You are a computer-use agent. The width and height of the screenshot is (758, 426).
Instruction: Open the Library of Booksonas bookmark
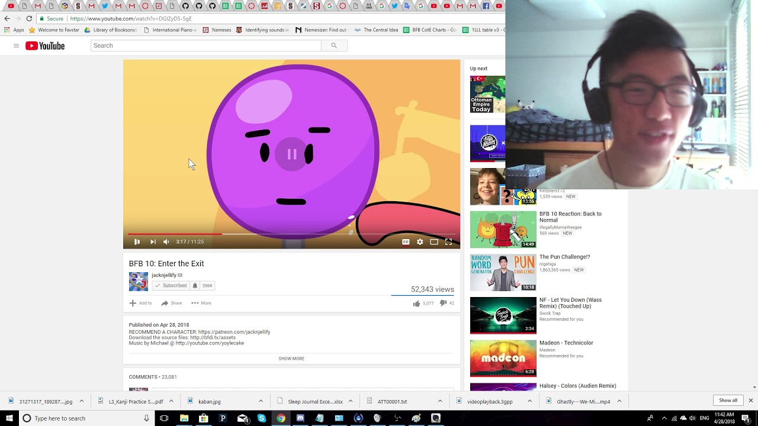(x=110, y=30)
